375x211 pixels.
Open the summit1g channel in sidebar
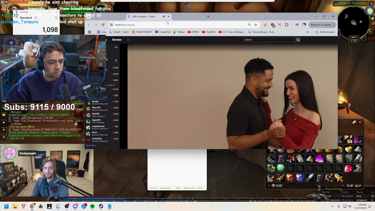point(103,140)
